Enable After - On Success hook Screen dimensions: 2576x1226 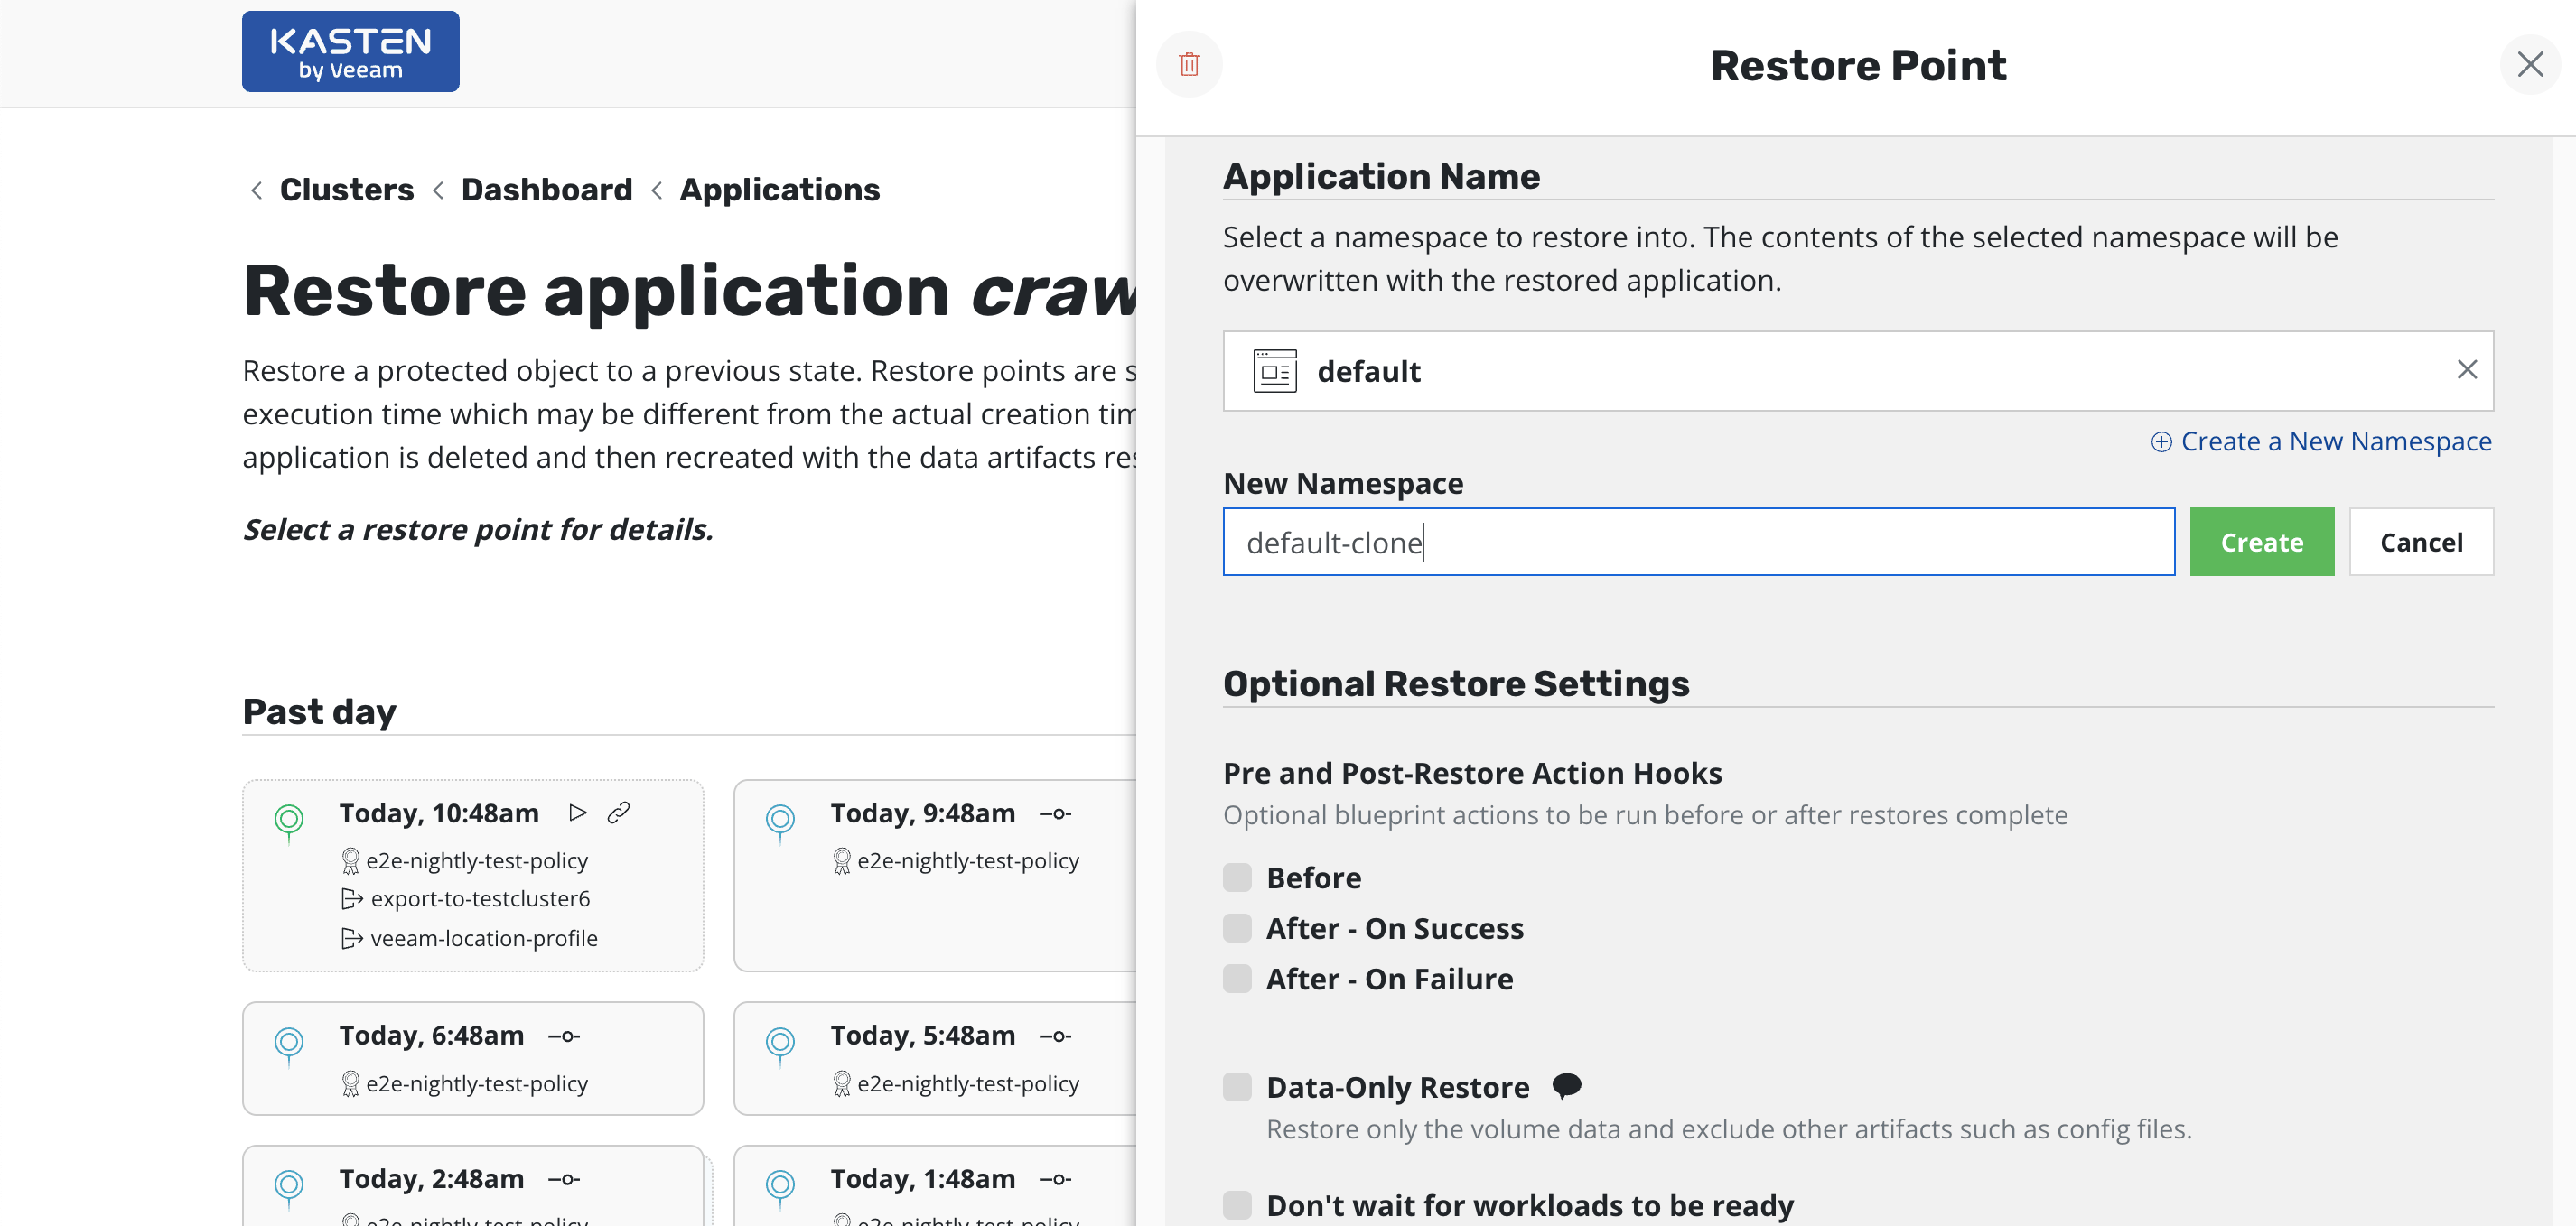[x=1236, y=927]
